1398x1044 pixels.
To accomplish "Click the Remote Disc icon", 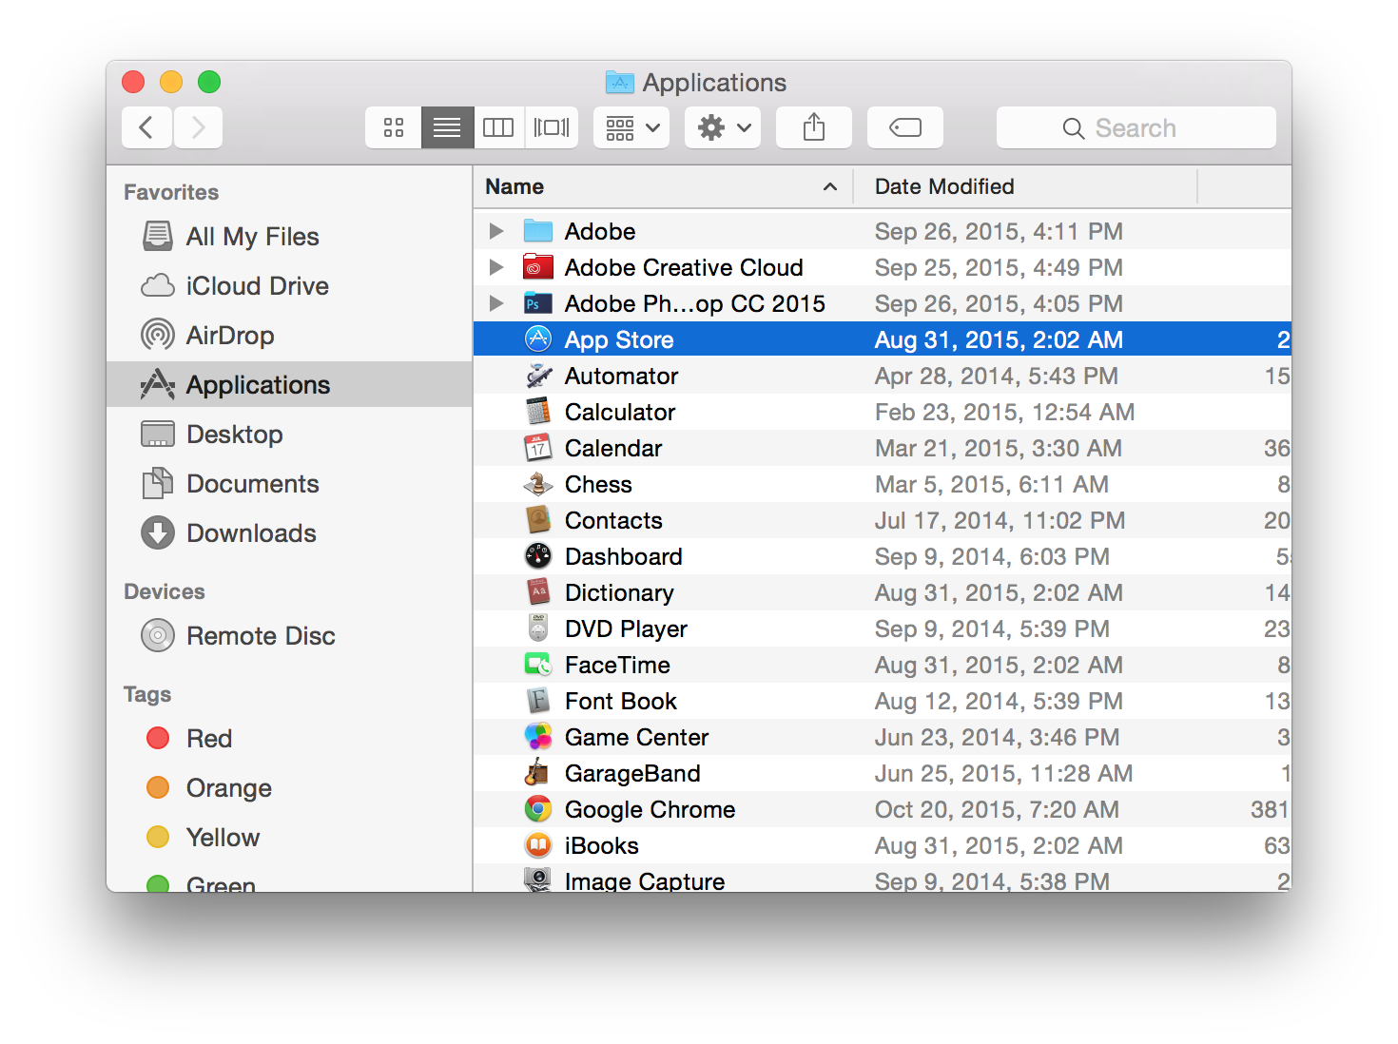I will pyautogui.click(x=158, y=635).
